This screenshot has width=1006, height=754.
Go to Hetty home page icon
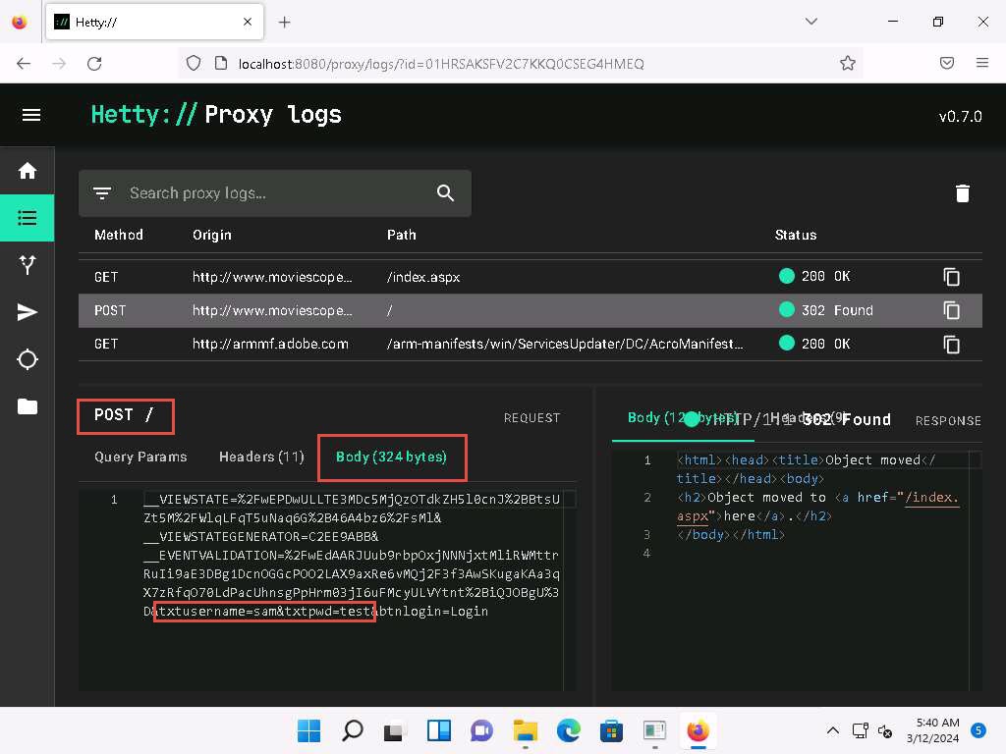(x=28, y=171)
